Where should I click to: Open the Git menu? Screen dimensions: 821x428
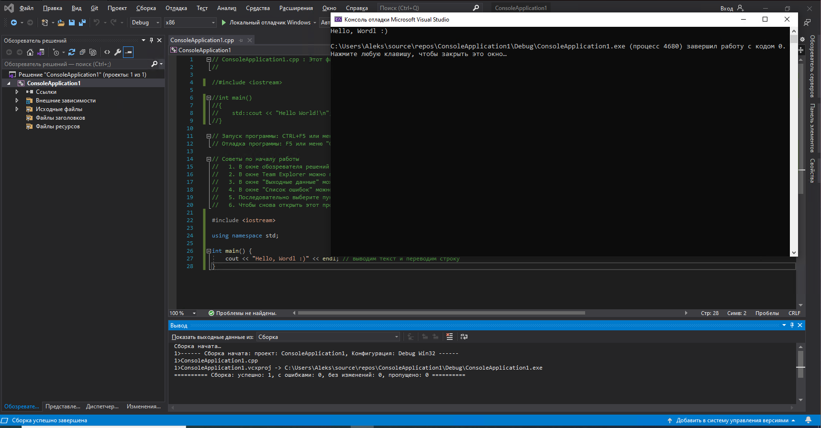click(x=94, y=8)
